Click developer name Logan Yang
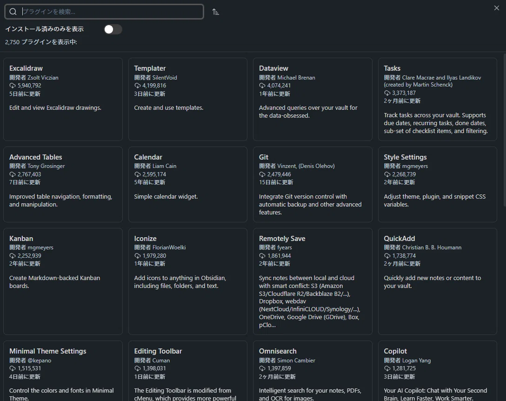 416,361
